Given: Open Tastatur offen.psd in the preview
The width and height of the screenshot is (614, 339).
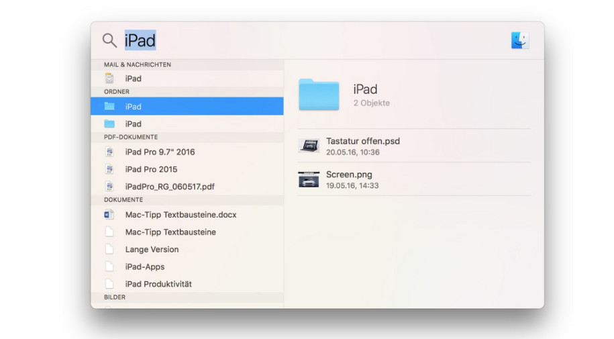Looking at the screenshot, I should [414, 146].
